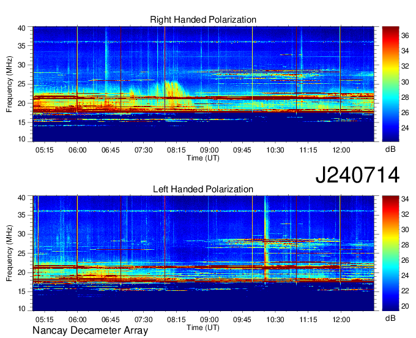
Task: Click the 'Left Handed Polarization' plot title
Action: point(203,189)
